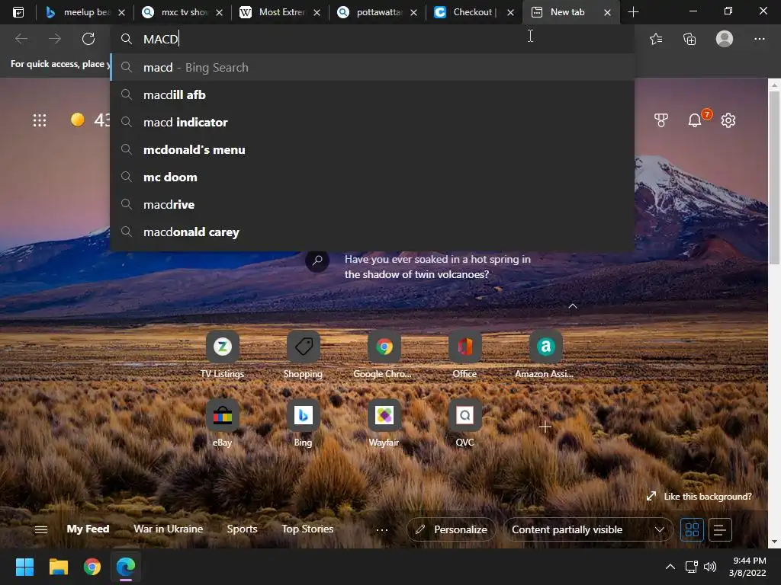
Task: Open the Collections icon
Action: (x=689, y=39)
